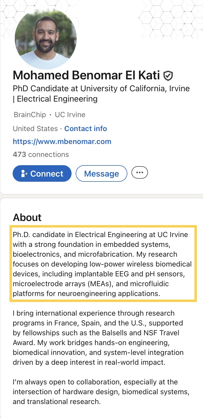
Task: Click the name Mohamed Benomar El Kati
Action: [86, 75]
